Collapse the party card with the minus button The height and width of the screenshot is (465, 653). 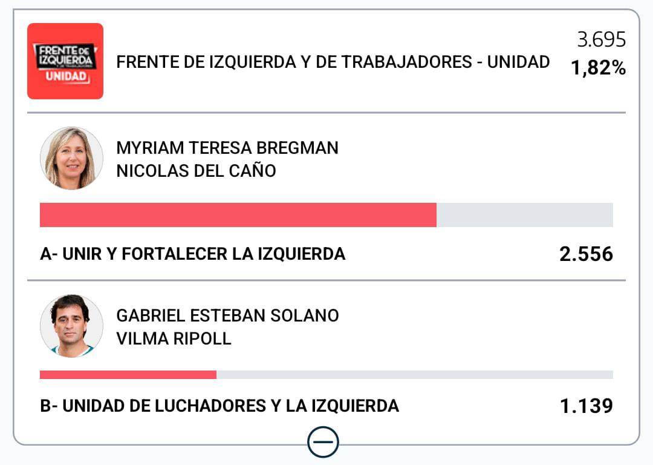point(323,443)
